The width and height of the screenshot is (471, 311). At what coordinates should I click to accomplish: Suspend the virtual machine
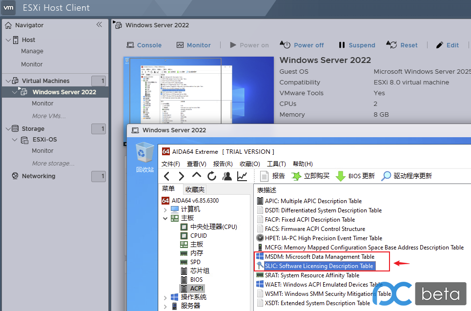[x=357, y=45]
